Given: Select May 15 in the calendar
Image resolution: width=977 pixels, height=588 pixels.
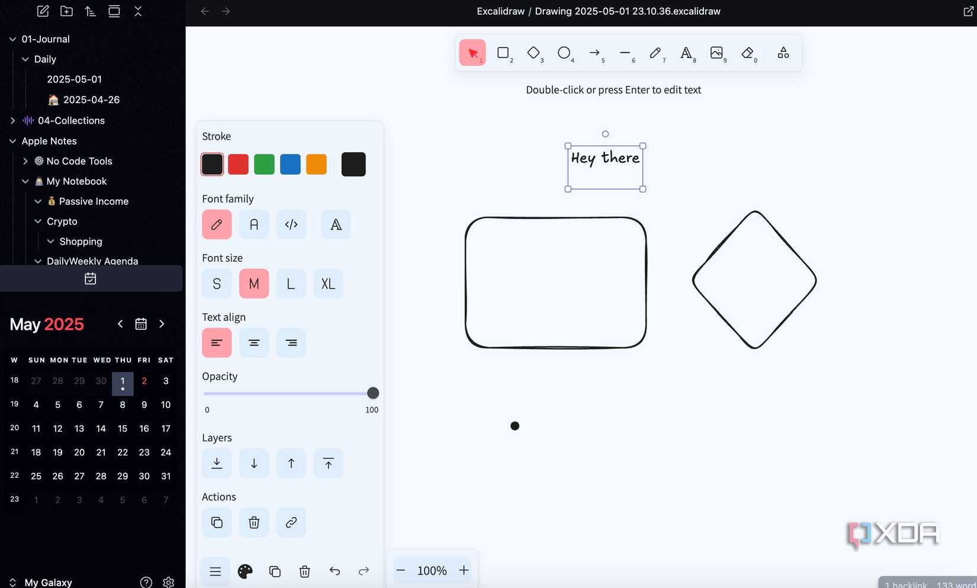Looking at the screenshot, I should [x=122, y=428].
